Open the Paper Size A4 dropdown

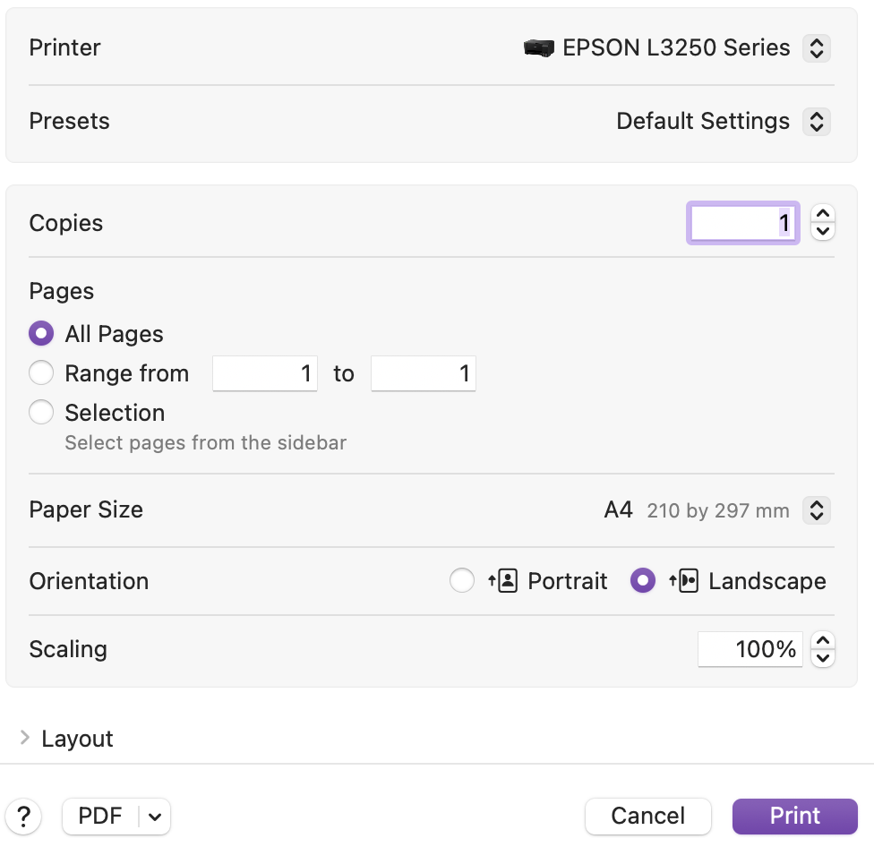coord(815,510)
